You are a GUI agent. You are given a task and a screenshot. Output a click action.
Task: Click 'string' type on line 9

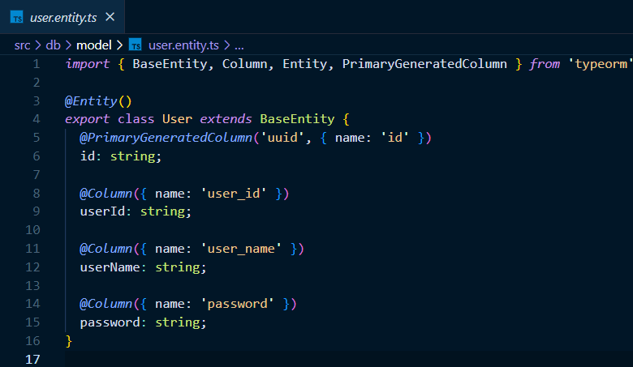(x=162, y=211)
